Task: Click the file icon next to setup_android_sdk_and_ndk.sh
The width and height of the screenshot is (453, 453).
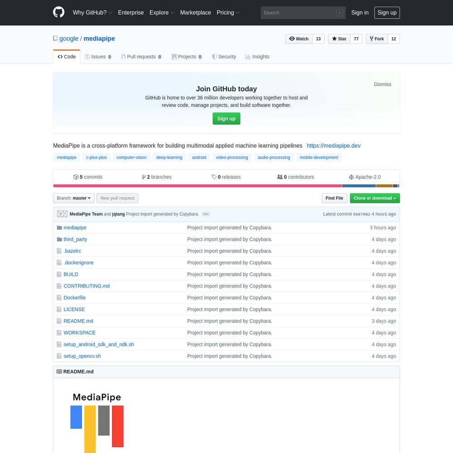Action: click(x=59, y=344)
